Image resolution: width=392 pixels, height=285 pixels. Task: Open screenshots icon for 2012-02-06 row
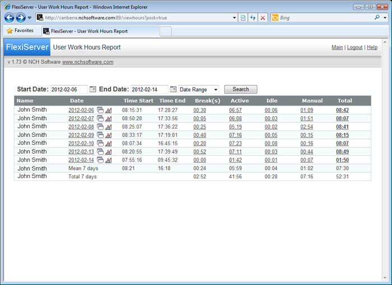click(100, 110)
